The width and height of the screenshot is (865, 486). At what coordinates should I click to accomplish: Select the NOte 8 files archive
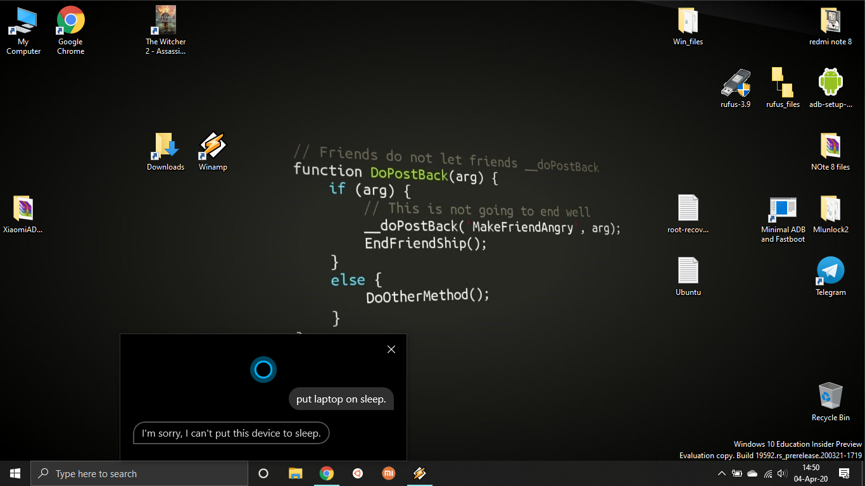coord(831,151)
